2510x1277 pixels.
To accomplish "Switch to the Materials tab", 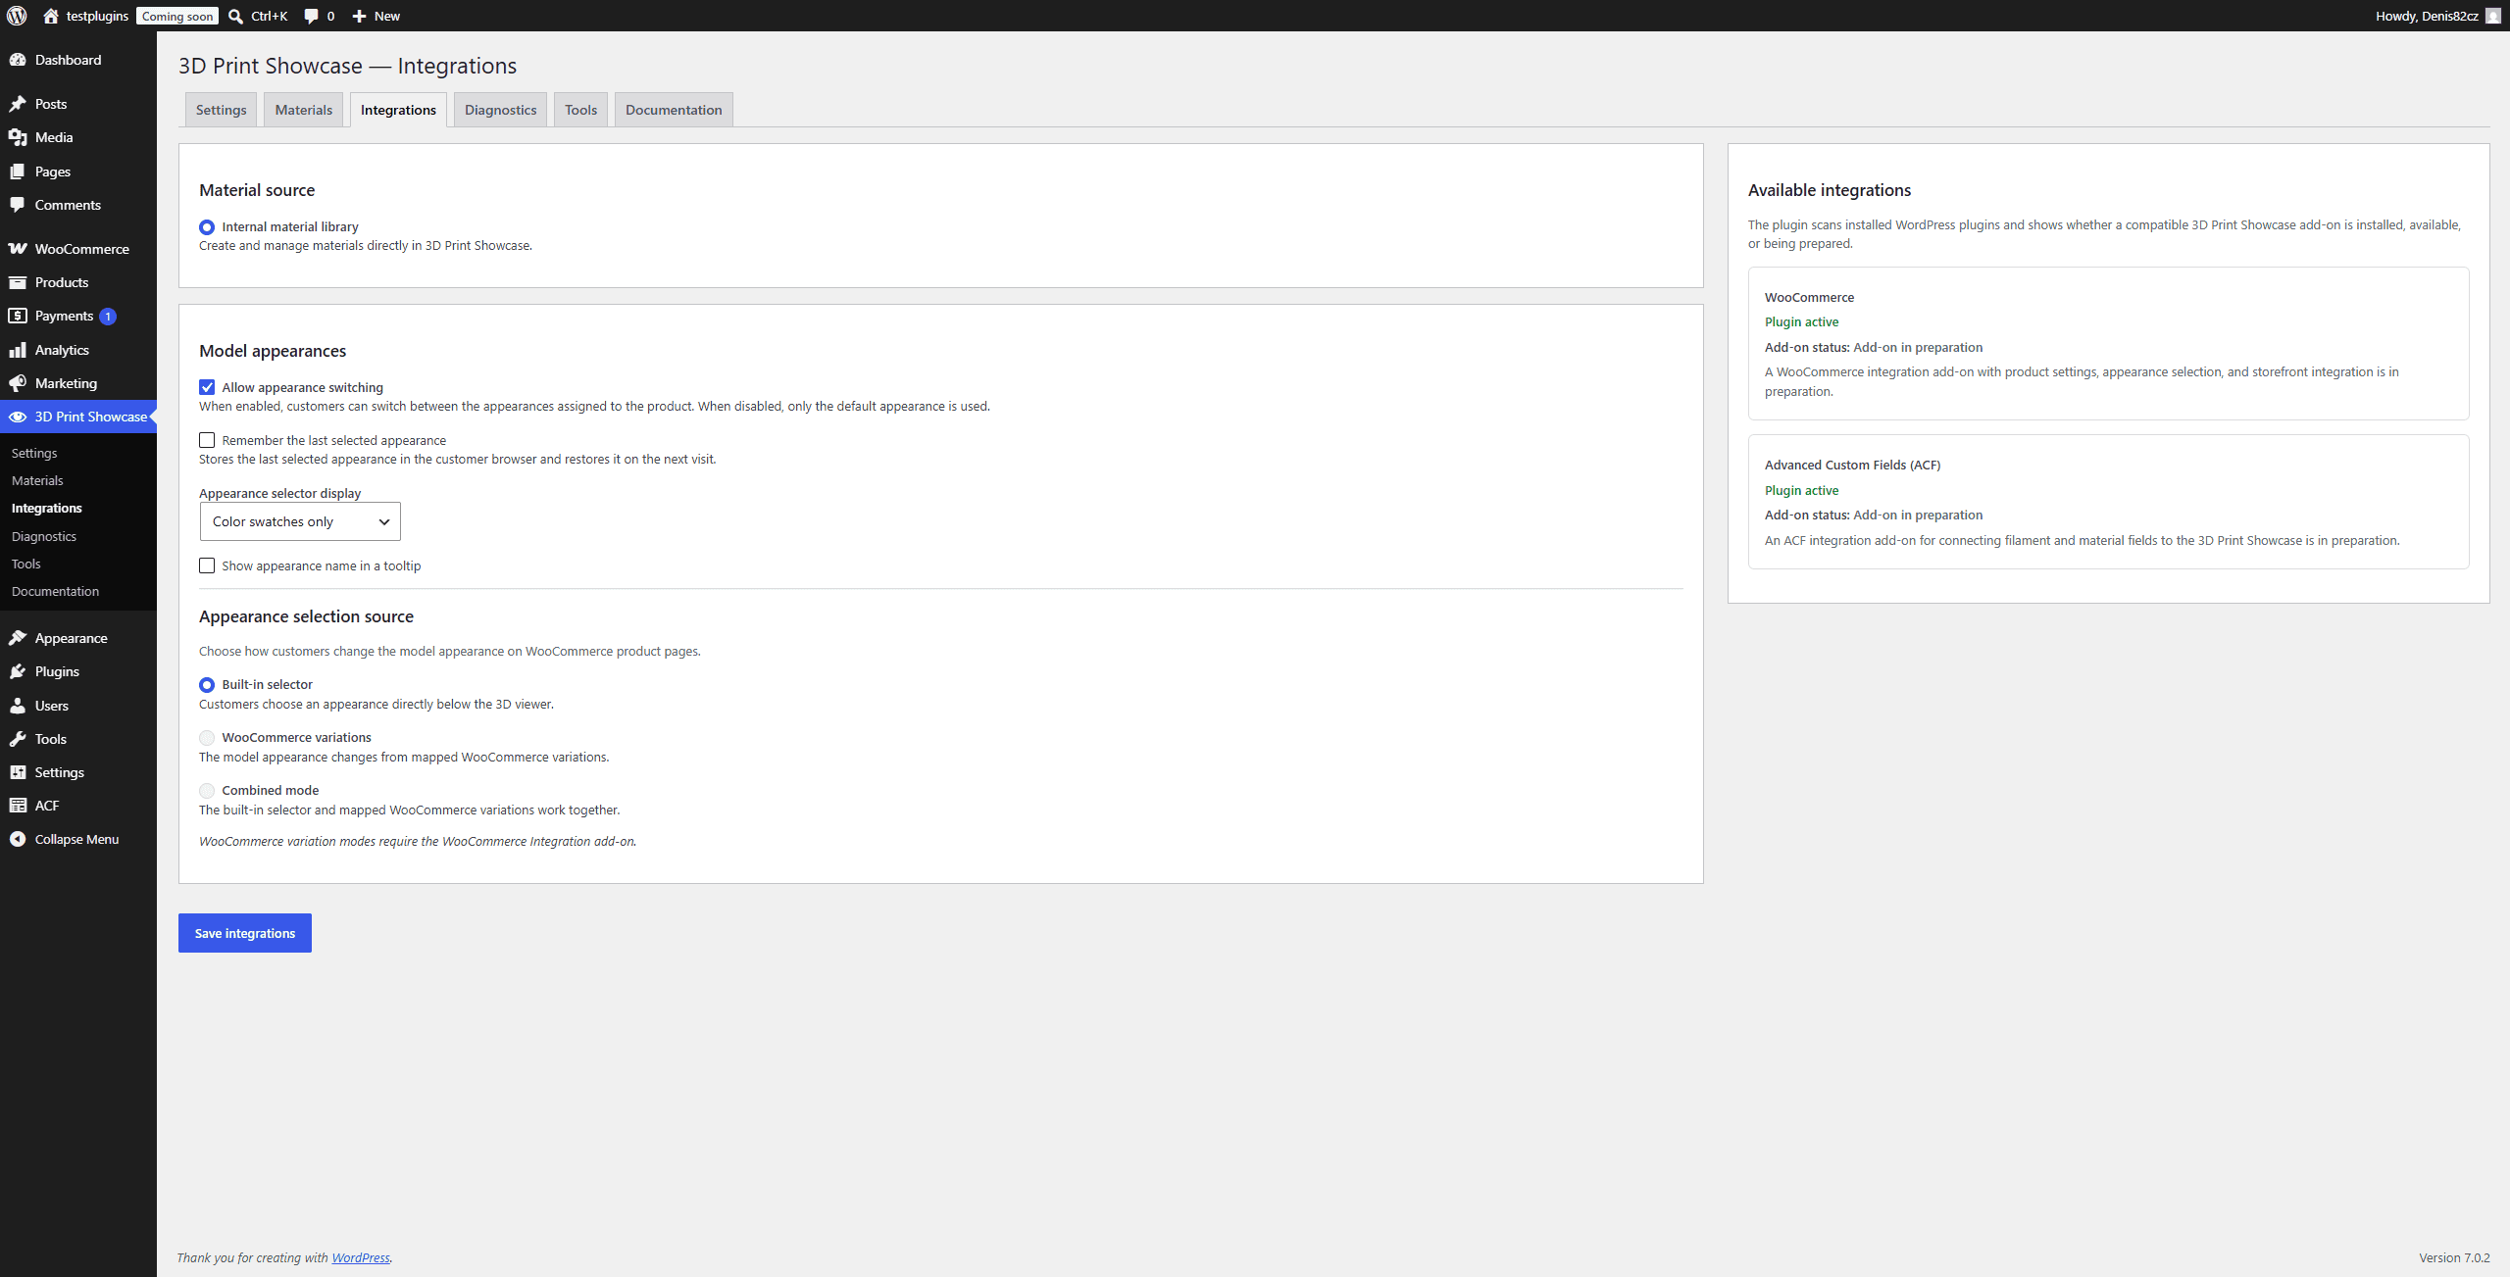I will point(304,110).
